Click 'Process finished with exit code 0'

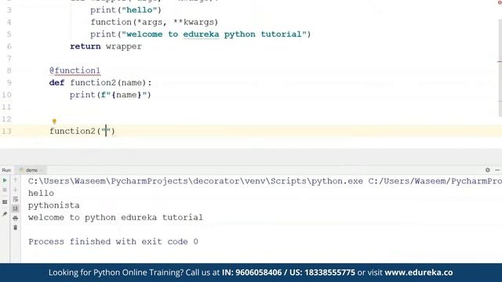pos(113,241)
